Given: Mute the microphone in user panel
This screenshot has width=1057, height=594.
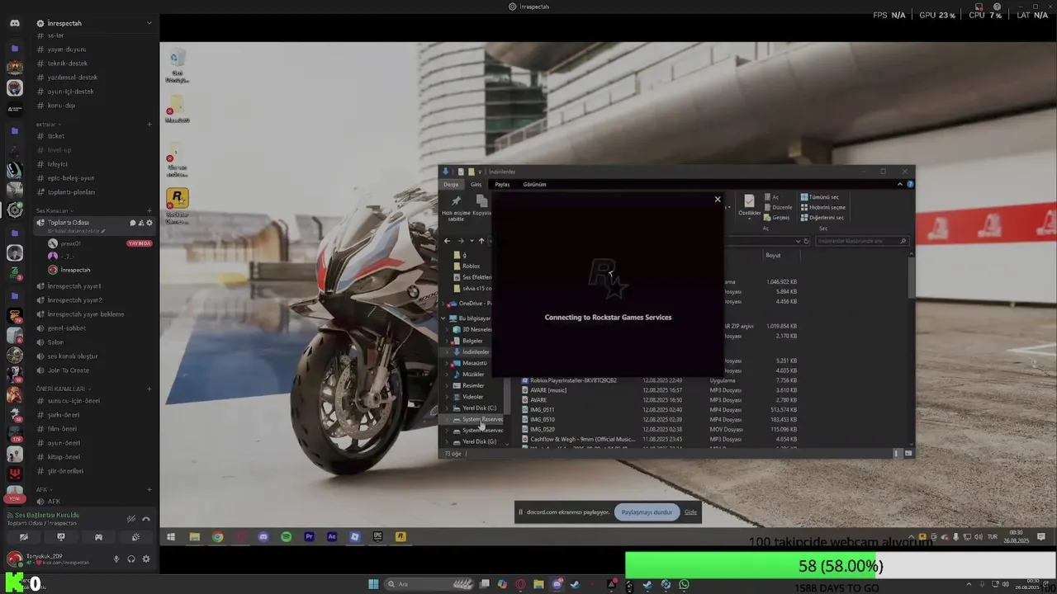Looking at the screenshot, I should [116, 559].
